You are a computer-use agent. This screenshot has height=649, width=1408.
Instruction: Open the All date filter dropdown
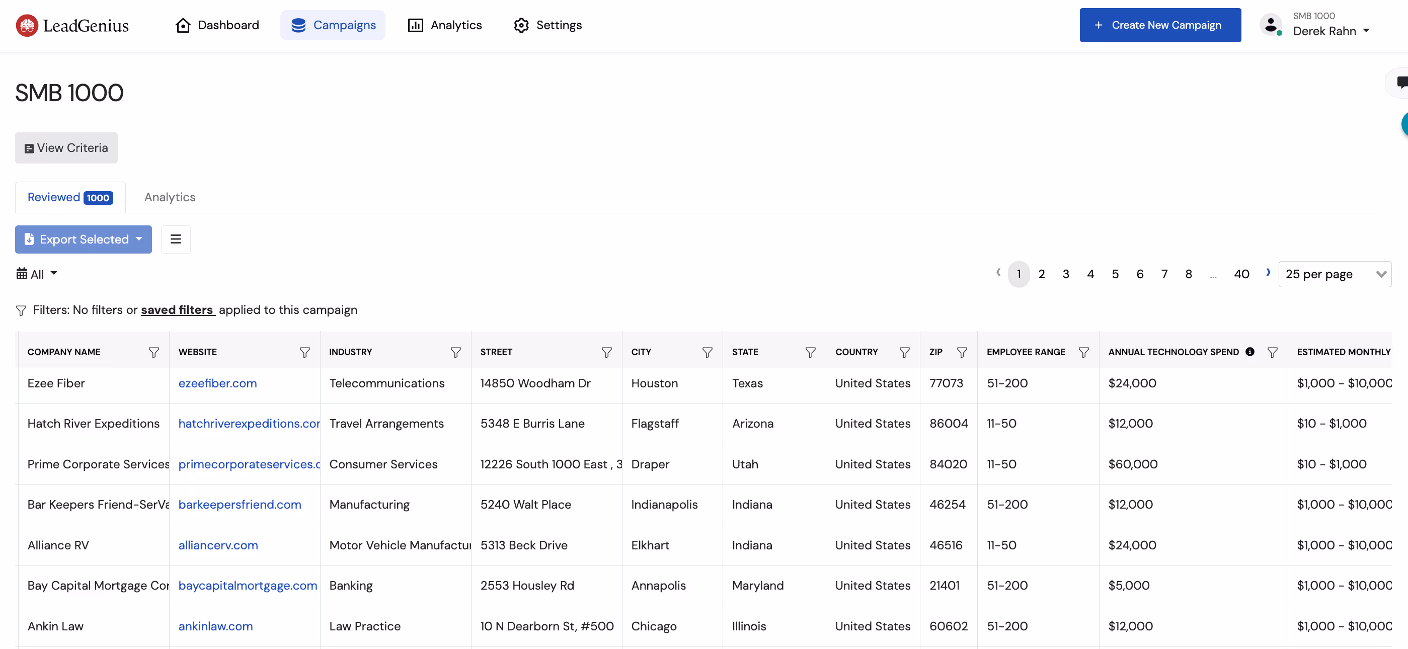point(37,274)
